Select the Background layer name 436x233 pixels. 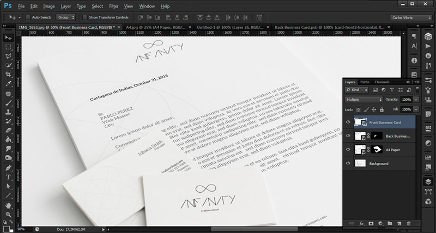pyautogui.click(x=378, y=163)
